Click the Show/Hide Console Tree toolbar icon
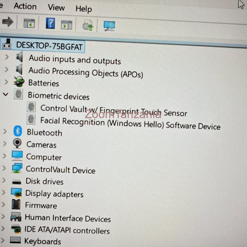 pos(29,24)
